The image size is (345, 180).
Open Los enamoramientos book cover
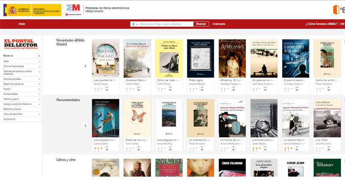(264, 118)
